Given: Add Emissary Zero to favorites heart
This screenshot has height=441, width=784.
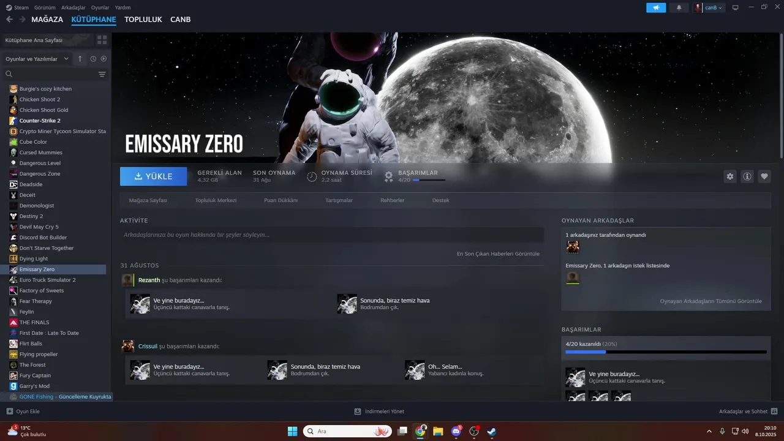Looking at the screenshot, I should (764, 176).
